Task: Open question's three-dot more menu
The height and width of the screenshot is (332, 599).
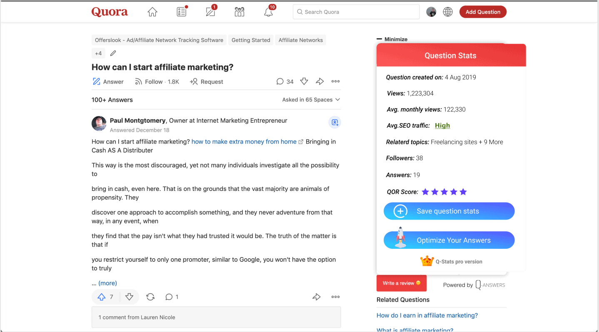Action: [335, 82]
